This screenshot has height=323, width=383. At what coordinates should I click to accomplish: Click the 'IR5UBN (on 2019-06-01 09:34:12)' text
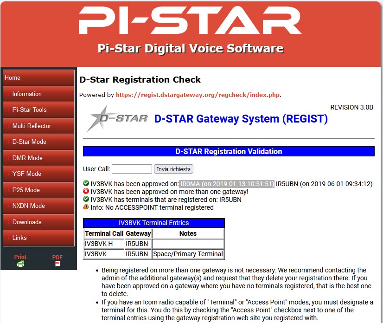click(x=324, y=184)
